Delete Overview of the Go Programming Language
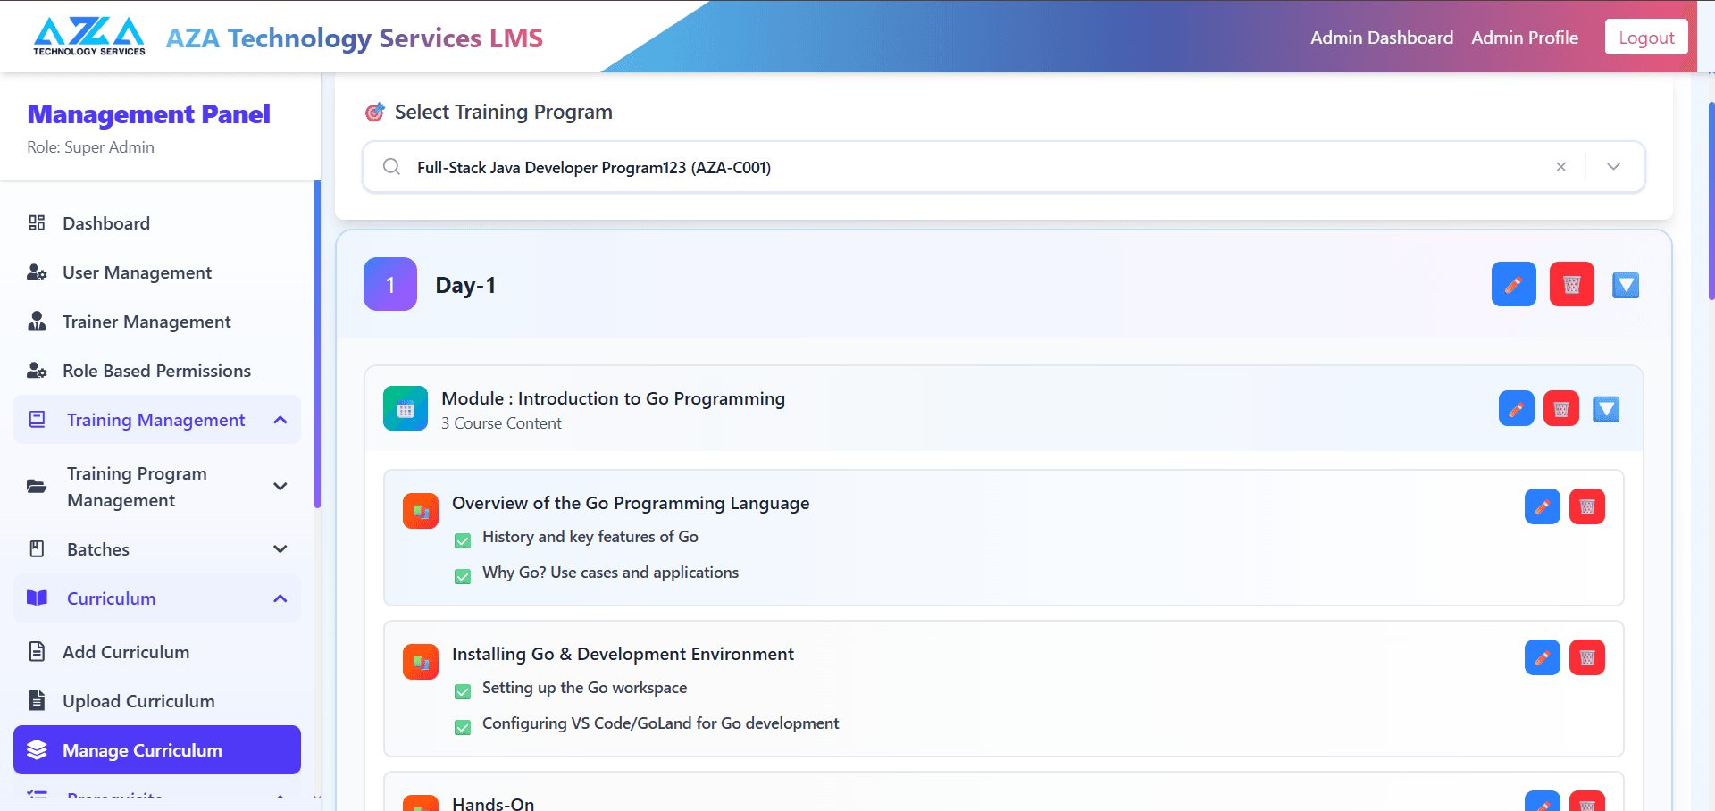 coord(1587,506)
